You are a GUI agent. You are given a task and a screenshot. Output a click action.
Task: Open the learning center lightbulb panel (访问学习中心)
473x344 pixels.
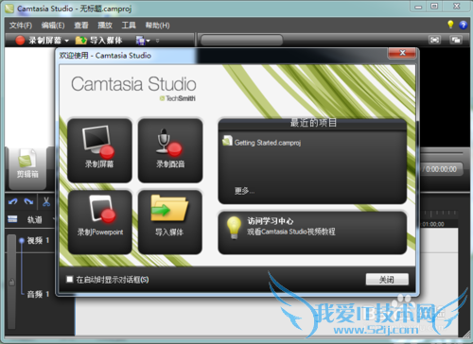pos(312,232)
